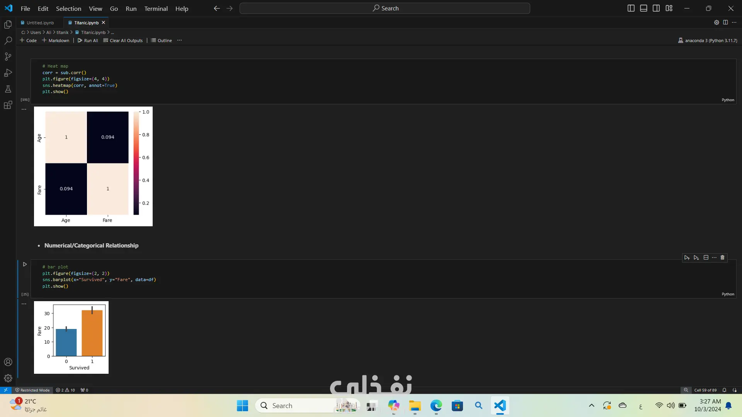Expand the heatmap output options ellipsis
742x417 pixels.
coord(24,109)
